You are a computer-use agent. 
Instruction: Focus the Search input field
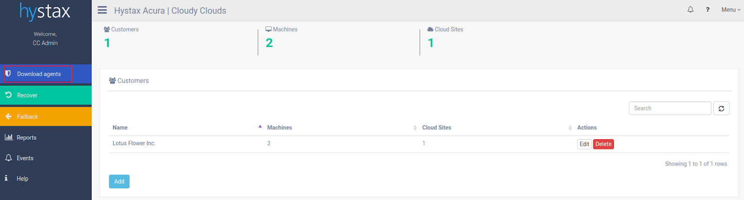coord(670,108)
